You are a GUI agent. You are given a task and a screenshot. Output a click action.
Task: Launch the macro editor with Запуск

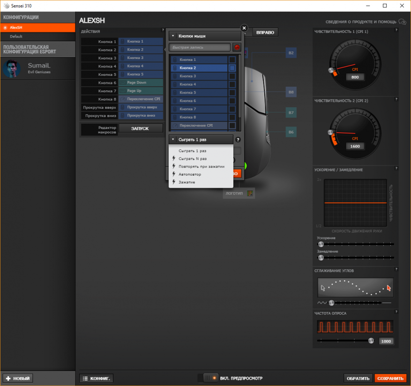pyautogui.click(x=141, y=129)
